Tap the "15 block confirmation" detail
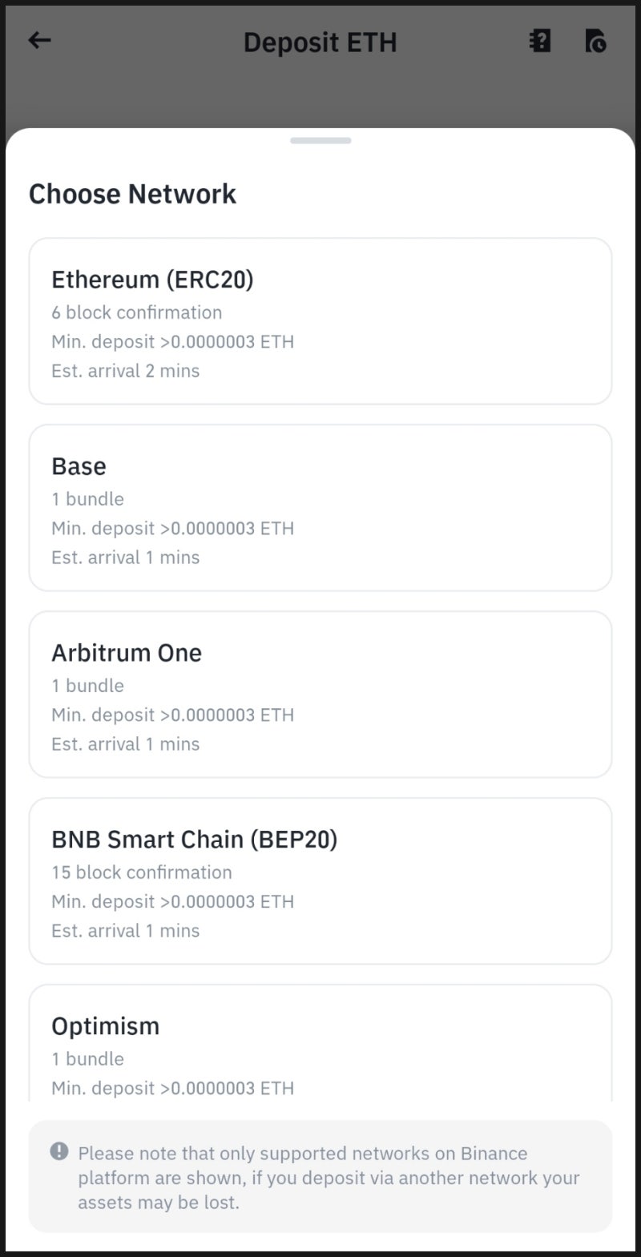 (142, 872)
